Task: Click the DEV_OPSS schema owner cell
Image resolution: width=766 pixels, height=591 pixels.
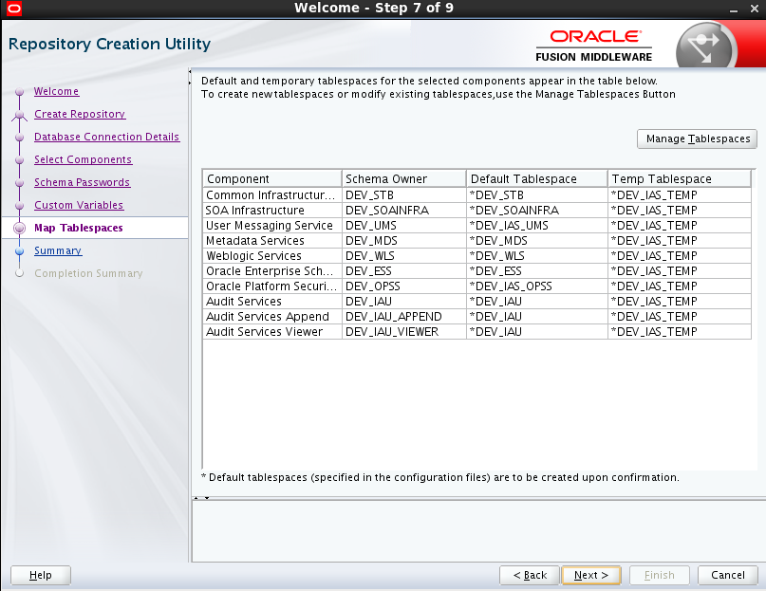Action: coord(404,286)
